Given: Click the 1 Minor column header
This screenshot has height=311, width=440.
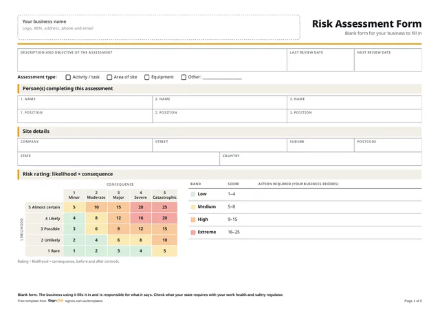Looking at the screenshot, I should pyautogui.click(x=74, y=195).
